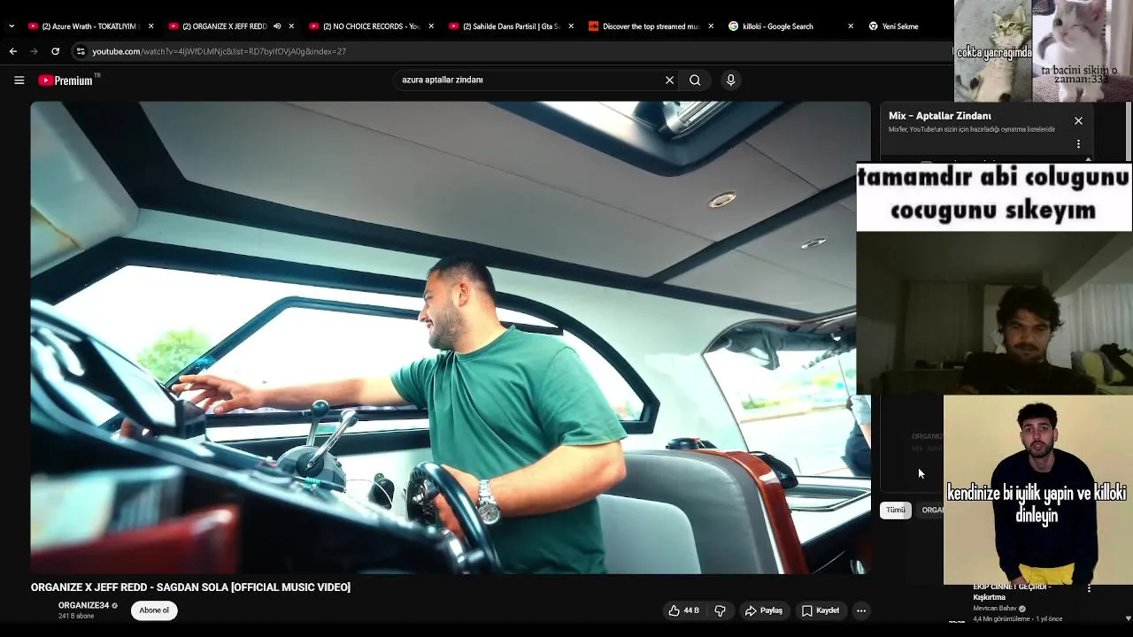Close the Sahilde Dans Partisi tab
The height and width of the screenshot is (637, 1133).
(x=571, y=27)
